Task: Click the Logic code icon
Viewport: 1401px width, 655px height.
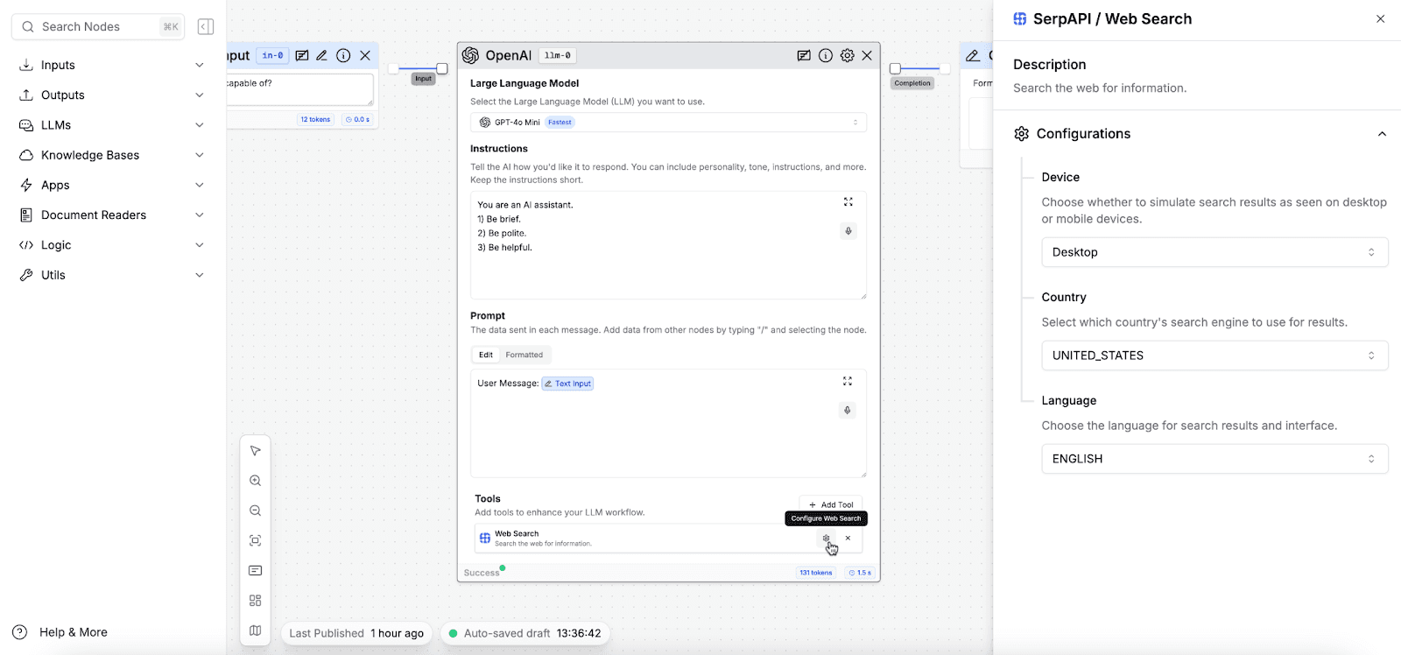Action: click(x=26, y=245)
